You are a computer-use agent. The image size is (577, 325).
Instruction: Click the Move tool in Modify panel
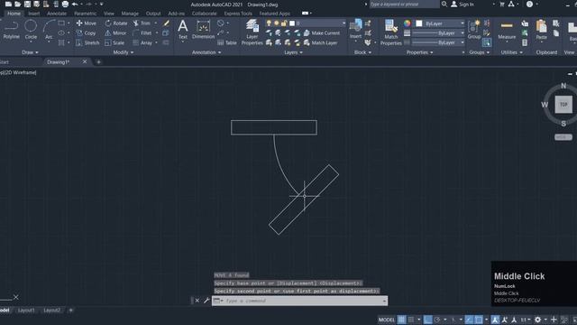click(x=87, y=23)
